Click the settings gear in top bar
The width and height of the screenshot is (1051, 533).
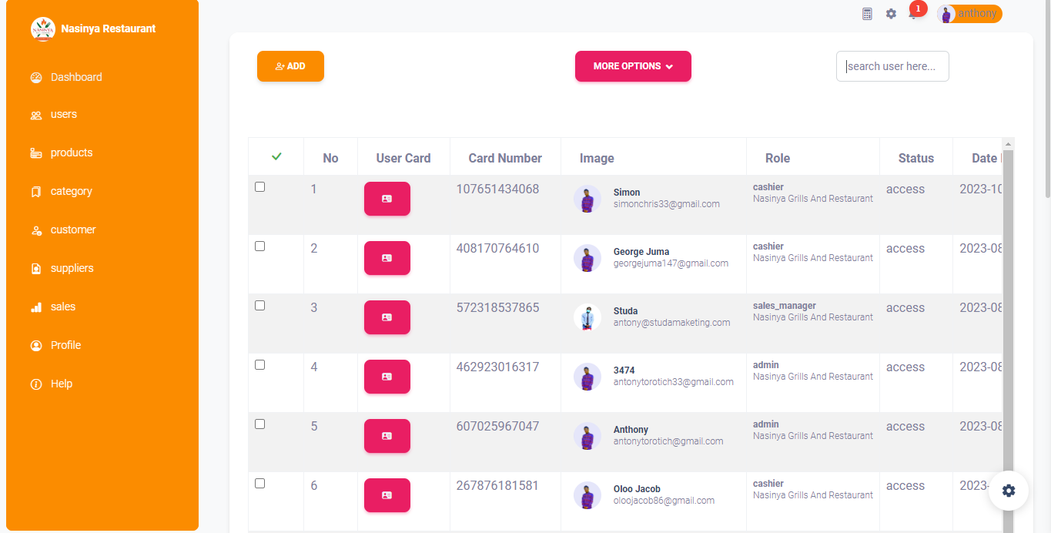pyautogui.click(x=891, y=14)
